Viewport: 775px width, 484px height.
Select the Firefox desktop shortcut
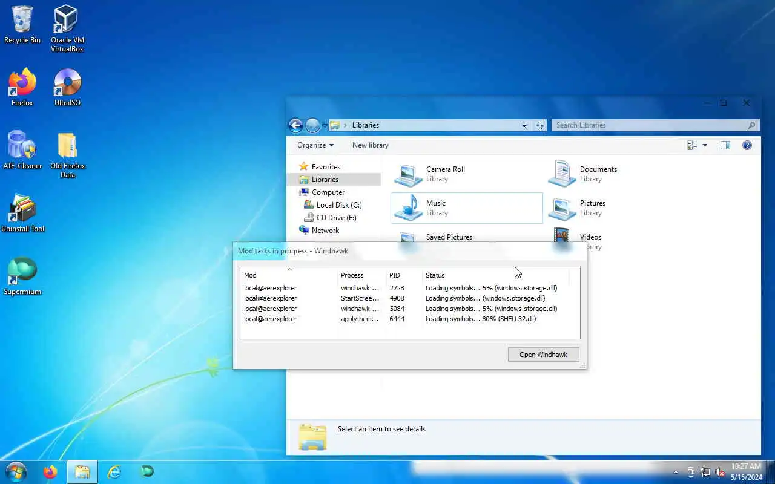[22, 87]
